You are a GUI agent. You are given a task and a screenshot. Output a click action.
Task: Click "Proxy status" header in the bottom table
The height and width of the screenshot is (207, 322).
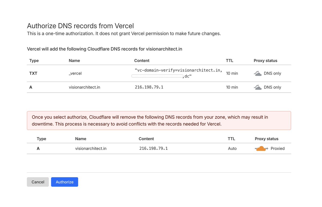(266, 139)
